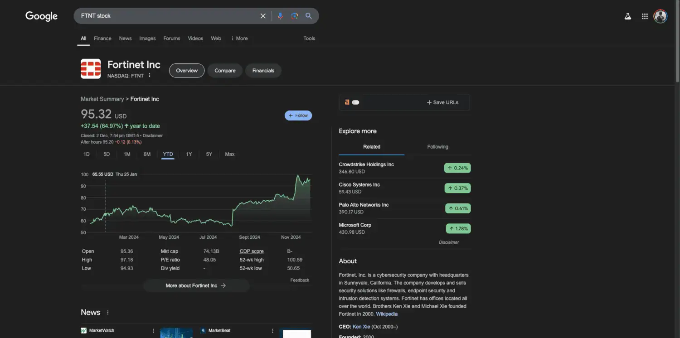This screenshot has height=338, width=680.
Task: Switch to the Videos results tab
Action: click(x=195, y=39)
